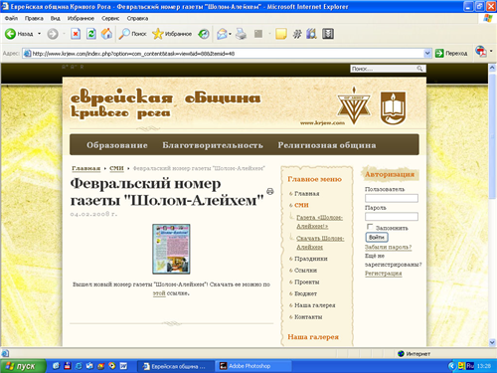The width and height of the screenshot is (497, 373).
Task: Click the Adobe PDF icon beside Переход
Action: (481, 52)
